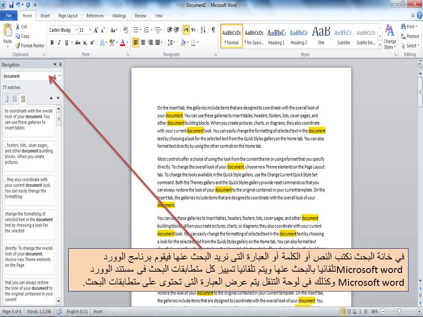Open the line spacing dropdown
The height and width of the screenshot is (317, 423).
click(x=171, y=43)
